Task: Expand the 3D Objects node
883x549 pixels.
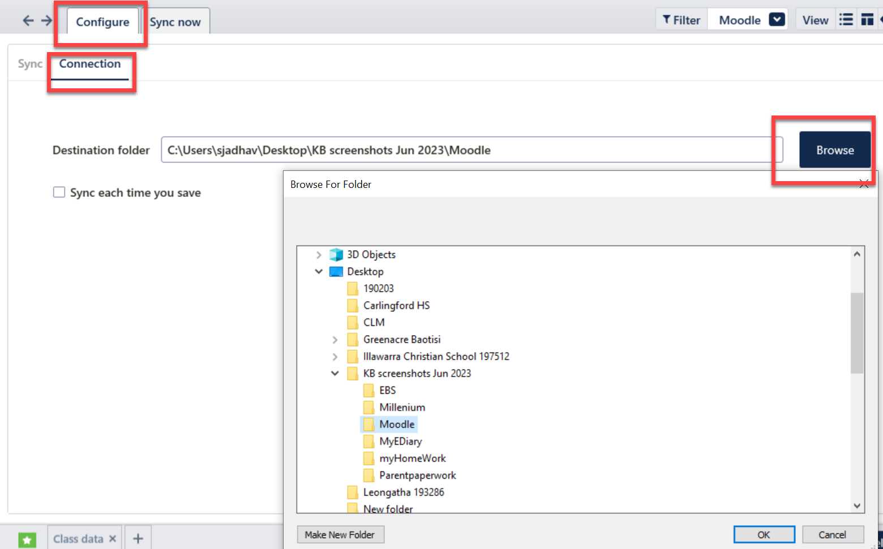Action: click(319, 255)
